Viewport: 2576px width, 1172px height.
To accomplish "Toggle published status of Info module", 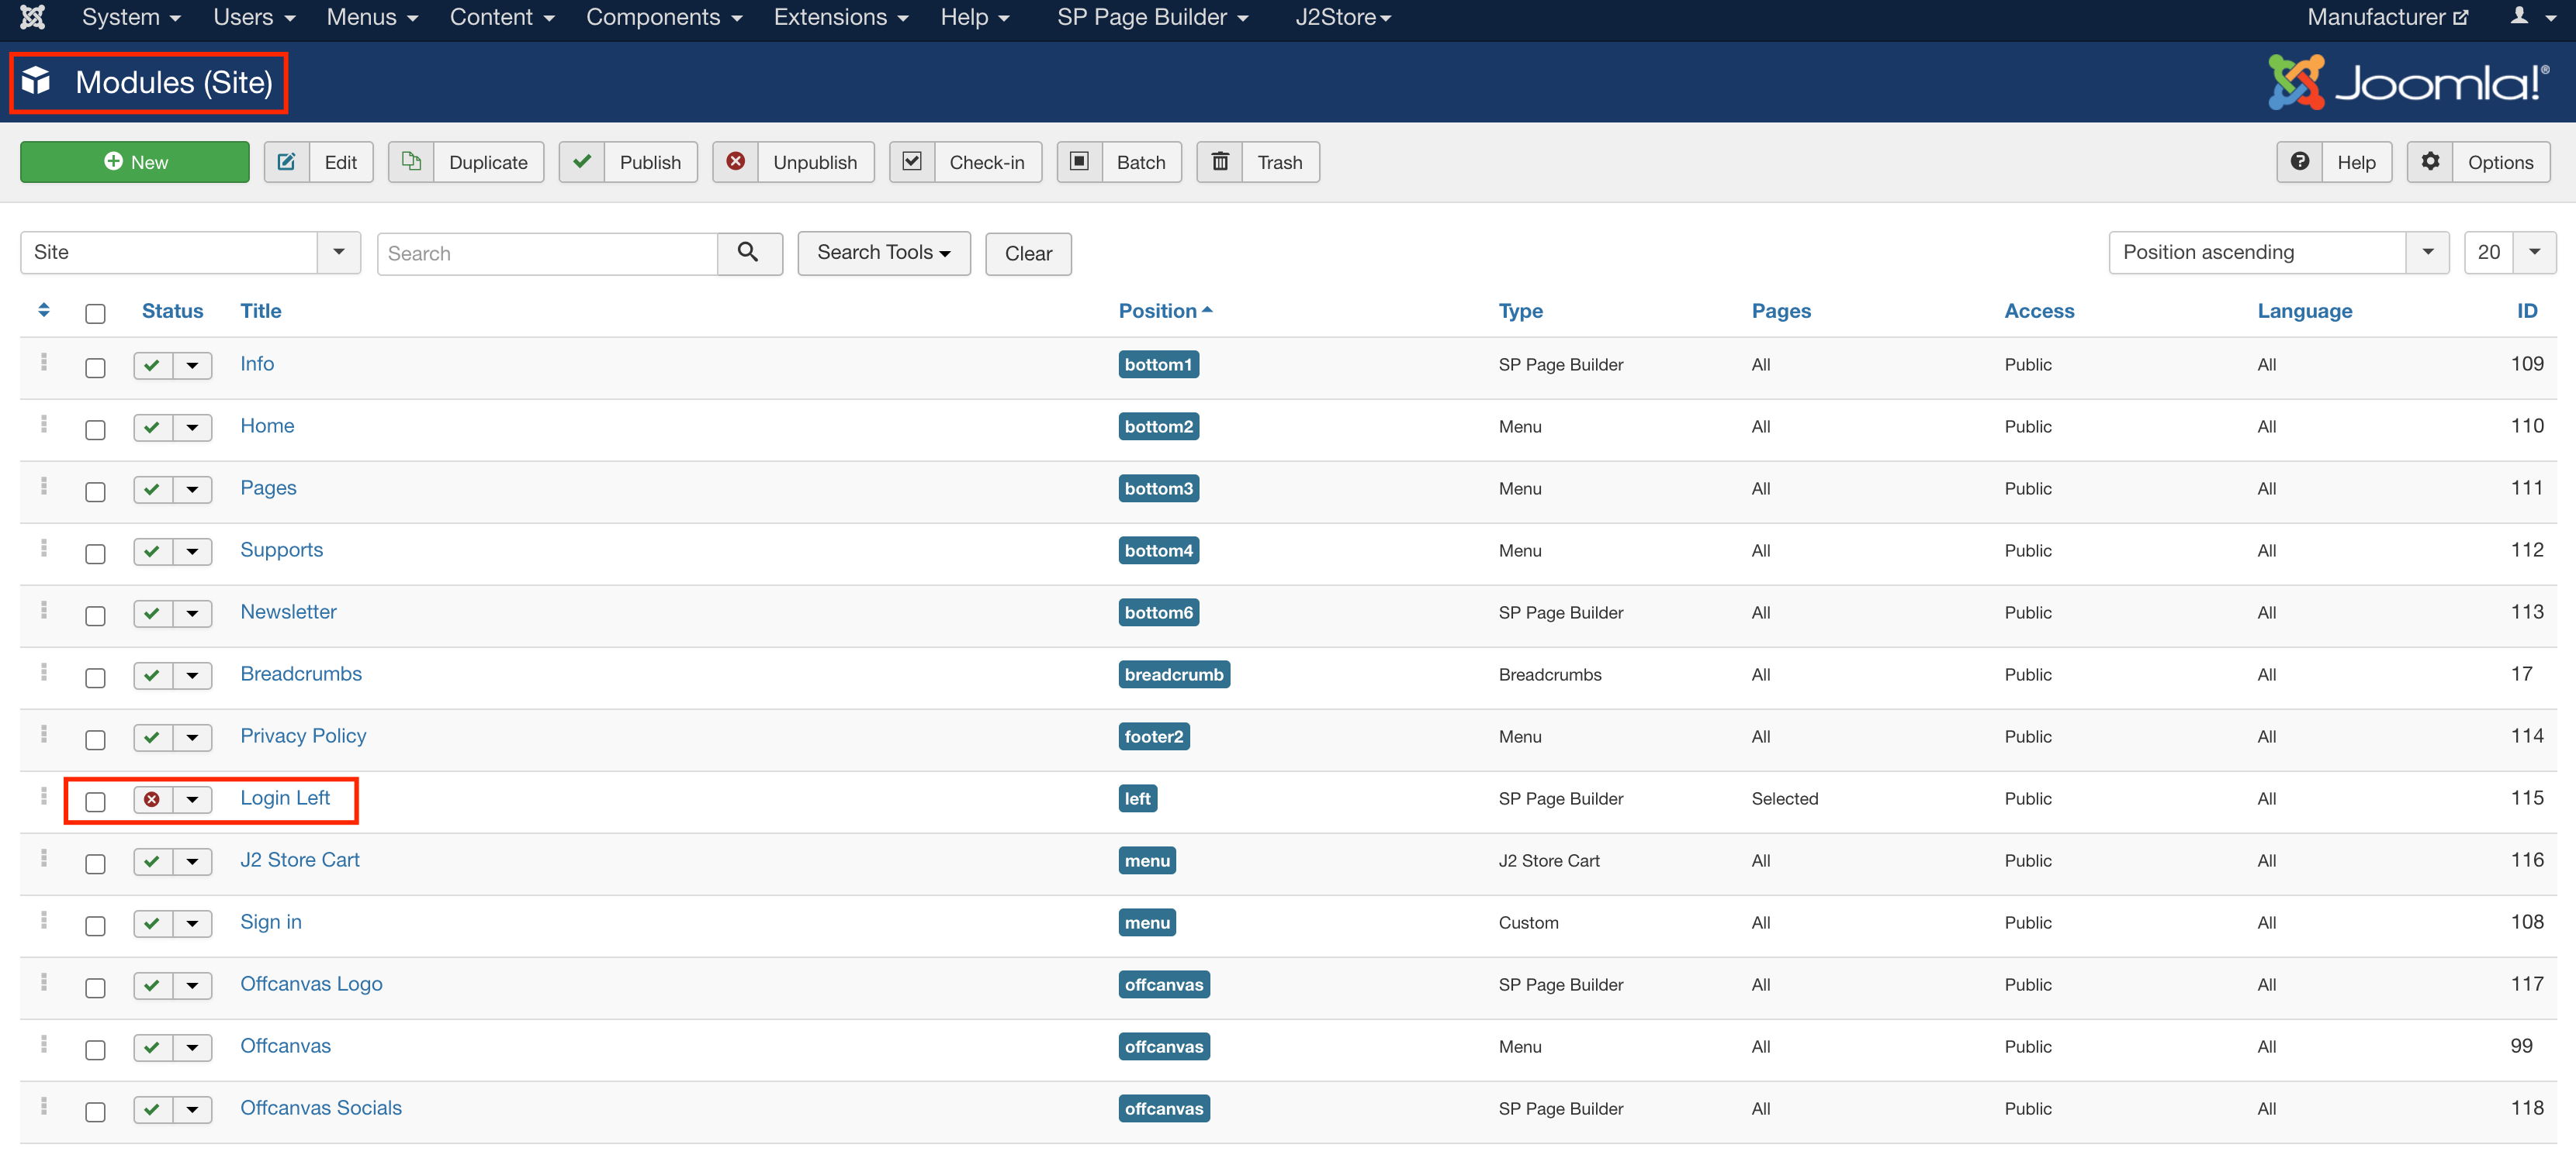I will point(152,366).
